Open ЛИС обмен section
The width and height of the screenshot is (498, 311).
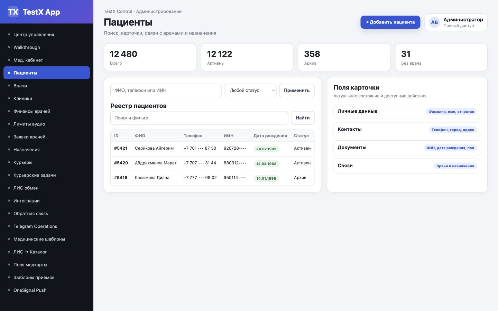(x=47, y=188)
